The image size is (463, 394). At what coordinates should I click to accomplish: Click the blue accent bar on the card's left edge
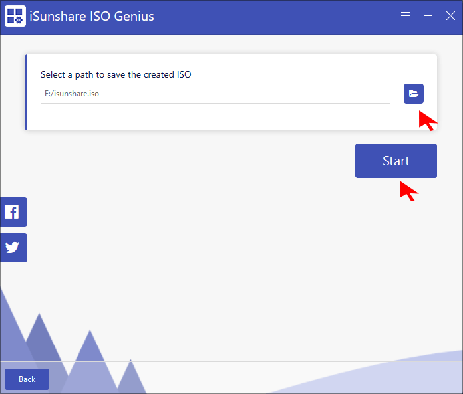[26, 92]
